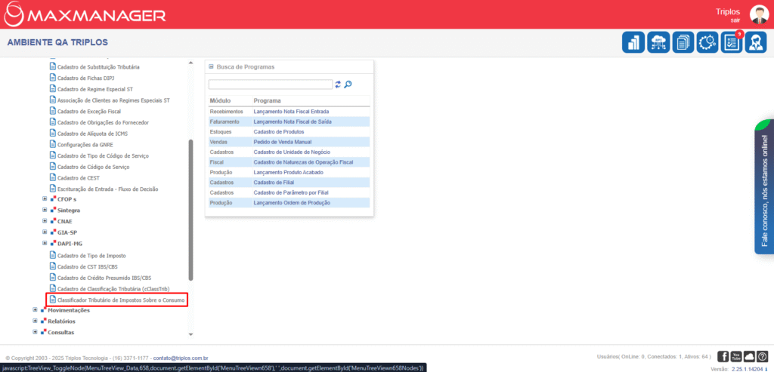Expand the CFOP s tree node

pos(45,199)
